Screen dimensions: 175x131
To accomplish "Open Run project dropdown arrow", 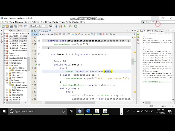I will click(x=68, y=26).
